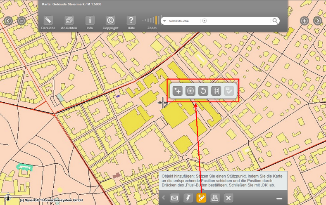Screen dimensions: 326x205
Task: Expand the Volltextsuche search type dropdown
Action: coord(164,21)
